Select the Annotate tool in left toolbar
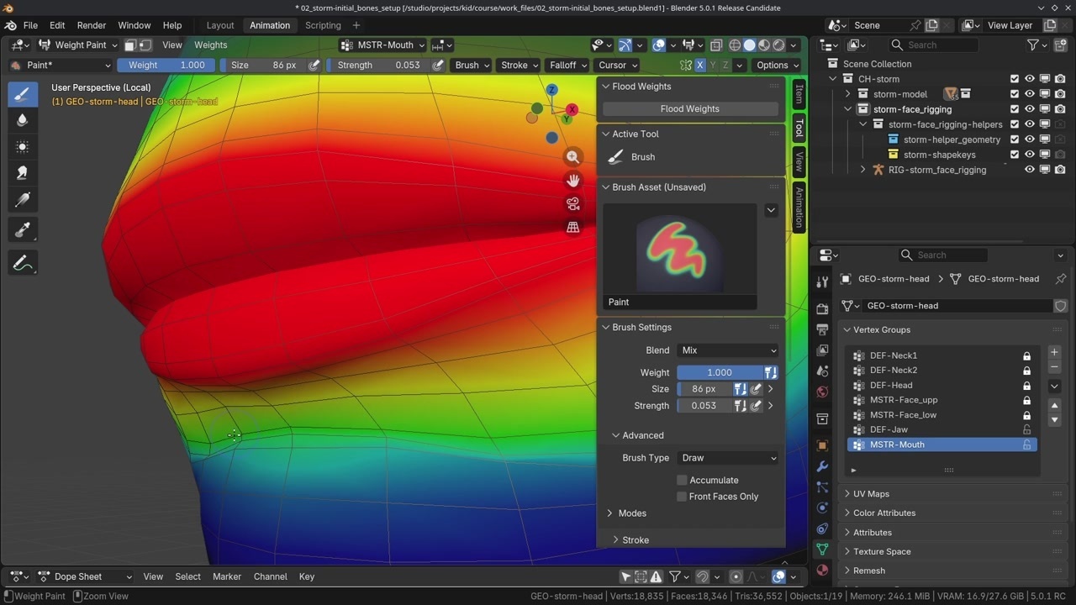The image size is (1076, 605). pyautogui.click(x=23, y=263)
